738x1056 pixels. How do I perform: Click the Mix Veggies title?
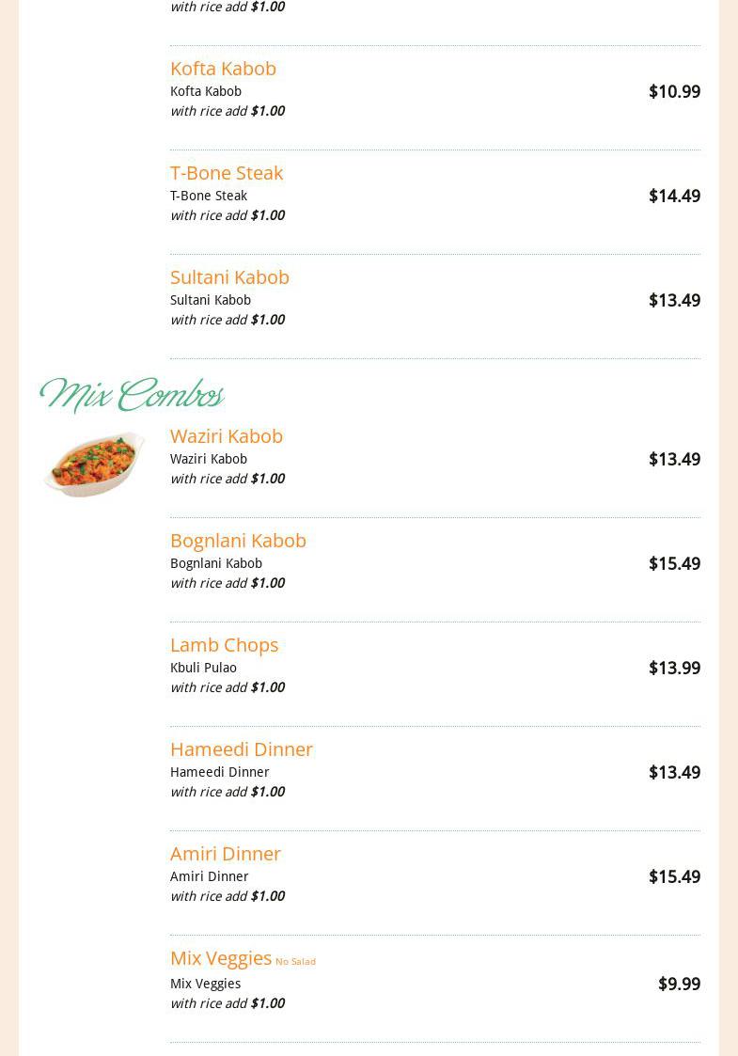[x=220, y=958]
